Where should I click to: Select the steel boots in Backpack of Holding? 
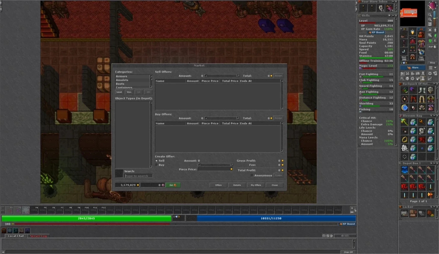(422, 90)
